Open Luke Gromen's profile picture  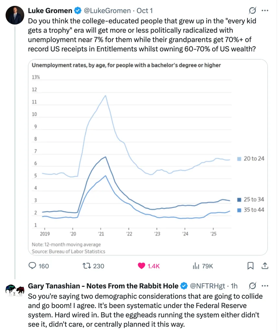point(15,15)
